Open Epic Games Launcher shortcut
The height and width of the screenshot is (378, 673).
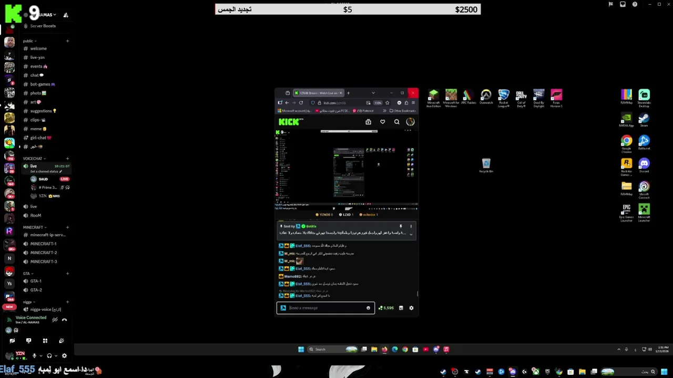(x=626, y=213)
